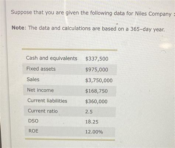This screenshot has height=148, width=175.
Task: Click the 365-day year text
Action: click(x=147, y=29)
